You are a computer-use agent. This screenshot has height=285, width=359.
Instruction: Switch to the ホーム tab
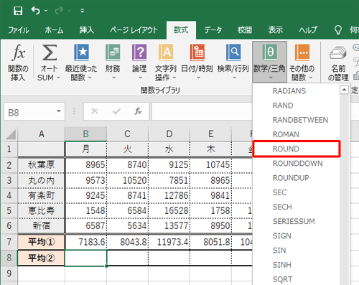click(54, 30)
